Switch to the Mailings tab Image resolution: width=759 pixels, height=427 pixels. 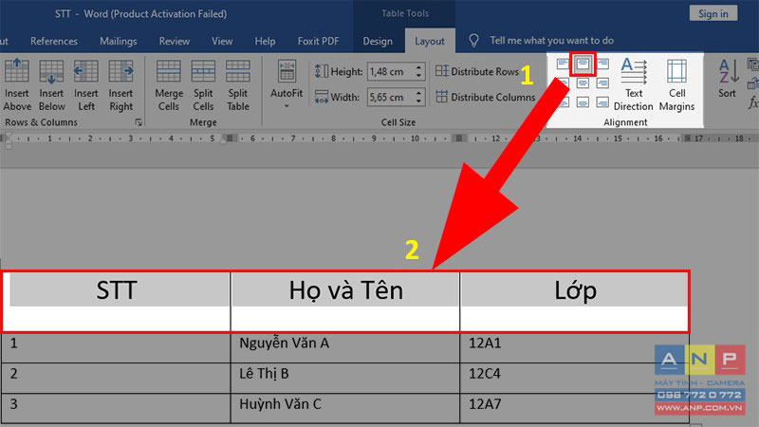(x=118, y=41)
